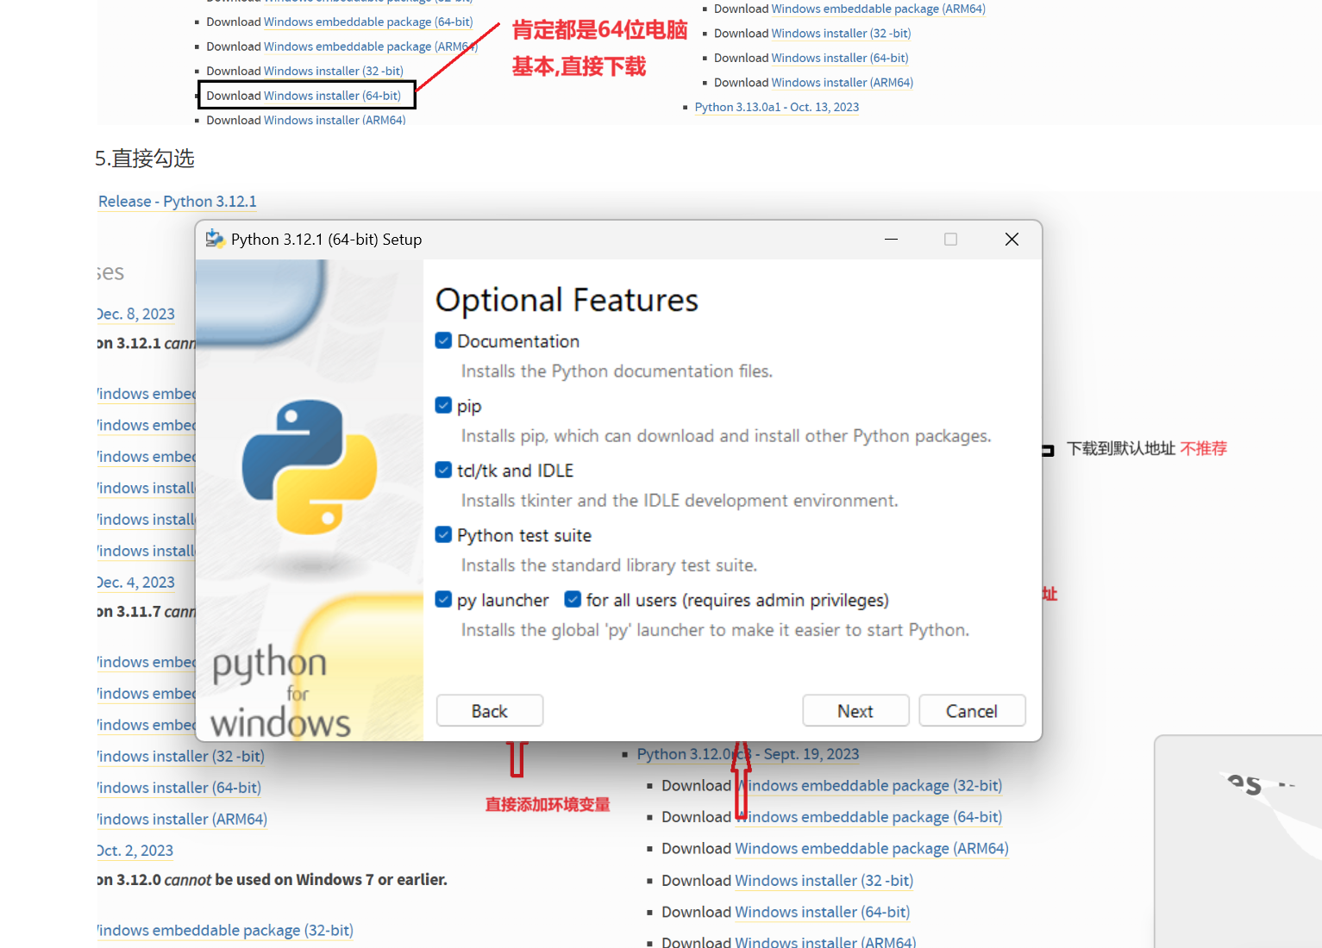Screen dimensions: 1322x948
Task: Toggle the 'for all users' checkbox
Action: pyautogui.click(x=573, y=600)
